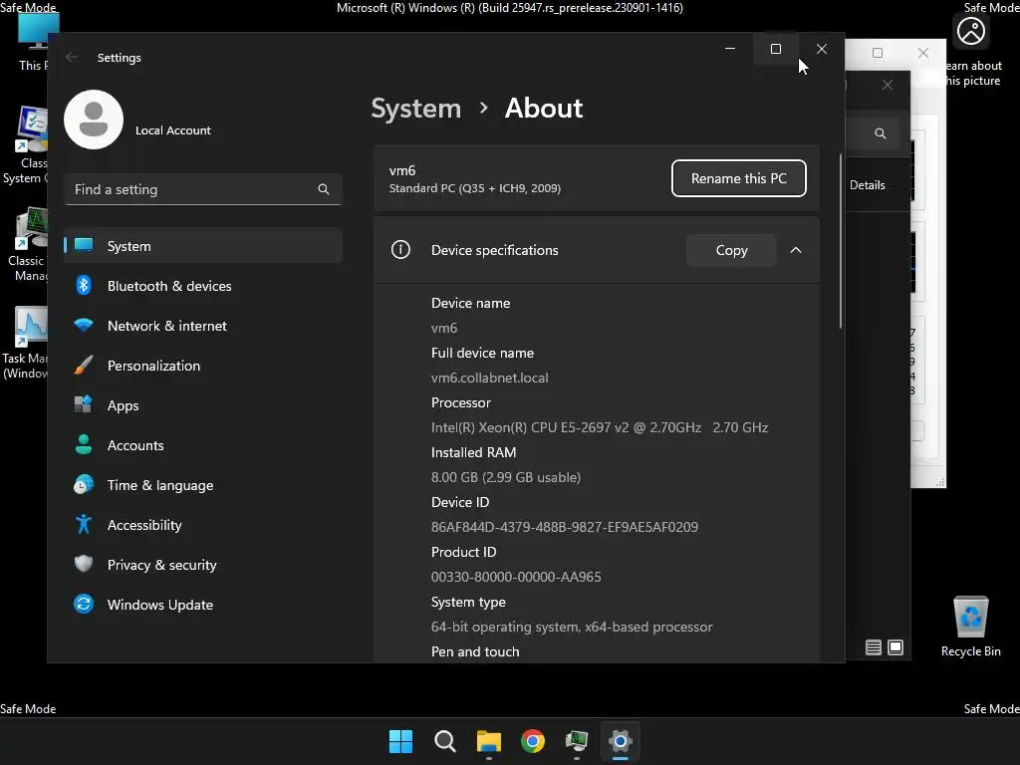Image resolution: width=1020 pixels, height=765 pixels.
Task: Open Bluetooth & devices settings
Action: [x=203, y=286]
